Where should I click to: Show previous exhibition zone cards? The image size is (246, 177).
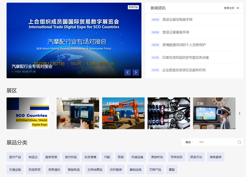coord(53,113)
